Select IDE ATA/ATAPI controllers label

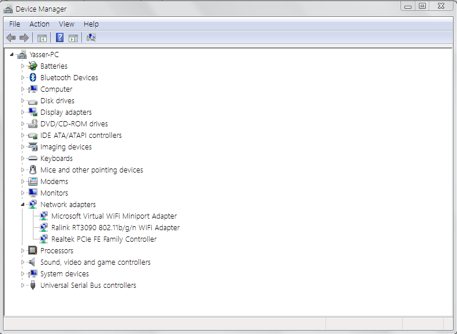pyautogui.click(x=81, y=135)
